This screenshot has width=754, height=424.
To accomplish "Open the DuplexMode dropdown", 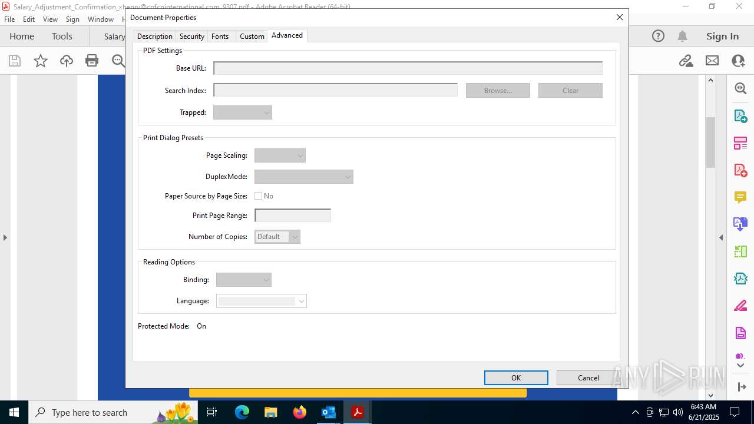I will pos(304,177).
